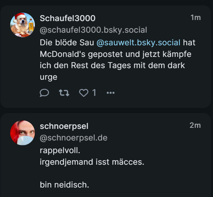Repost Schaufel3000's post with the arrows icon
The image size is (213, 197).
64,93
